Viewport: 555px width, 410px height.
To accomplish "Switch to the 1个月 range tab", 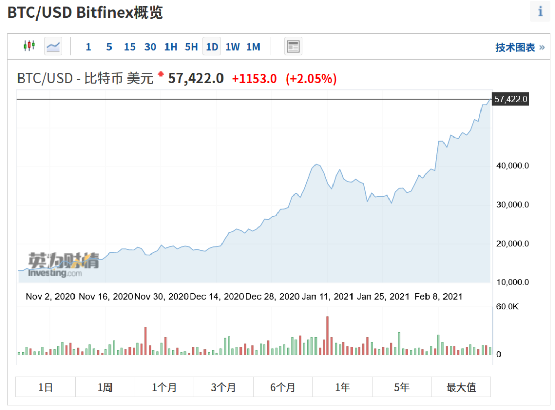I will (x=164, y=387).
